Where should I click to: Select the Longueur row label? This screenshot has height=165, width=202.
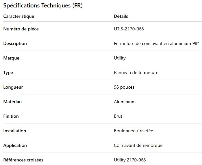13,87
